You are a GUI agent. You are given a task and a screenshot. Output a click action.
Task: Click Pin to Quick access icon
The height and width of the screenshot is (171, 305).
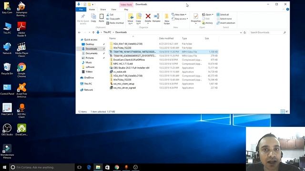[83, 19]
